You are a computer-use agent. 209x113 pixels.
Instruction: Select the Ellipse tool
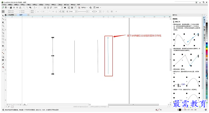point(3,39)
